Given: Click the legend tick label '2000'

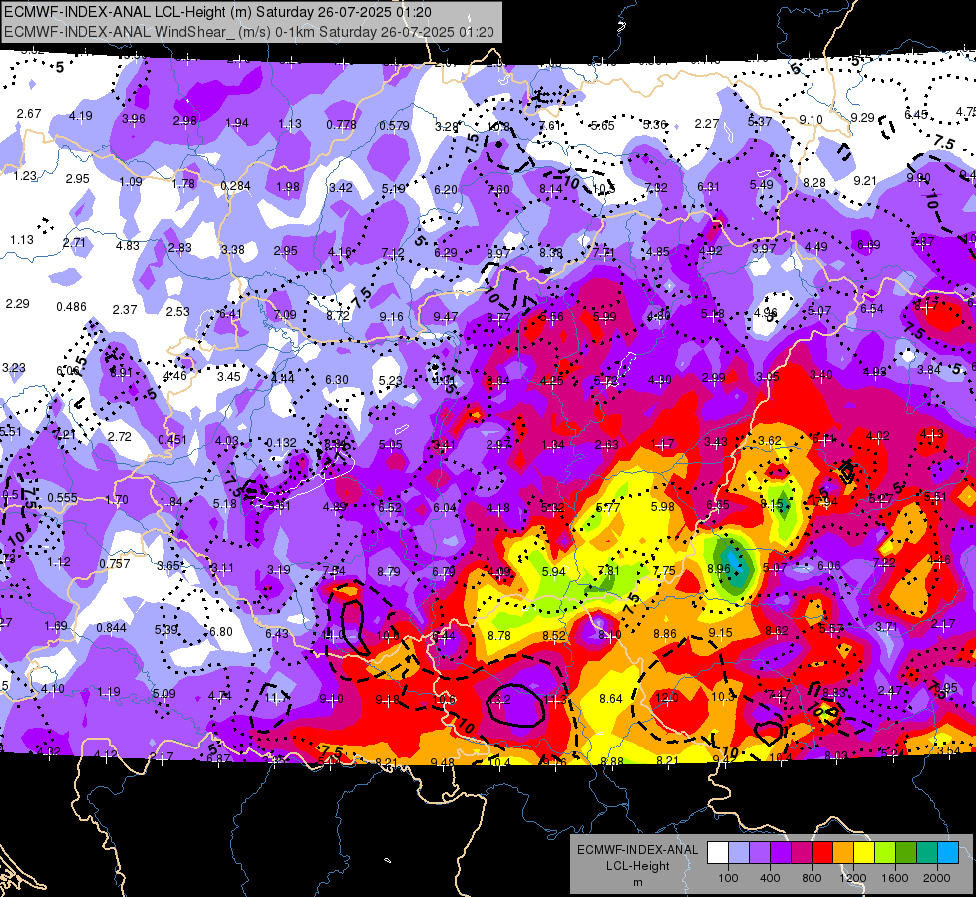Looking at the screenshot, I should 937,878.
